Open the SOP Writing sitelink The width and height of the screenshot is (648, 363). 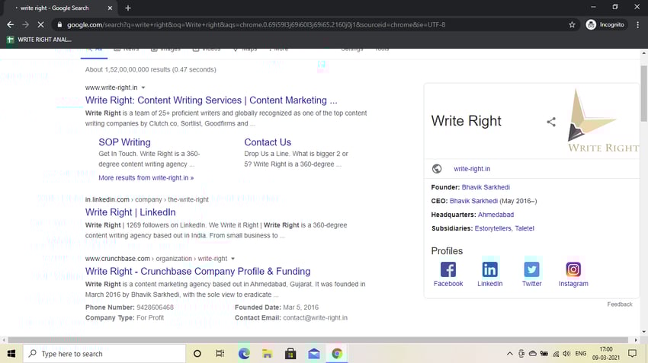[124, 142]
